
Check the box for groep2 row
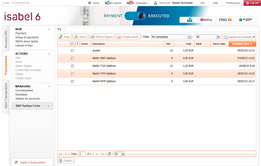tap(72, 51)
